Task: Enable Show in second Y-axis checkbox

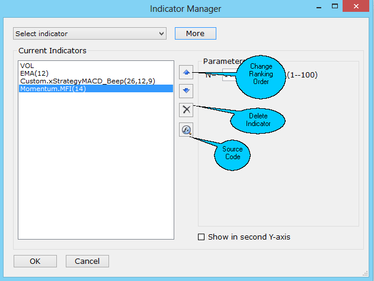Action: 201,237
